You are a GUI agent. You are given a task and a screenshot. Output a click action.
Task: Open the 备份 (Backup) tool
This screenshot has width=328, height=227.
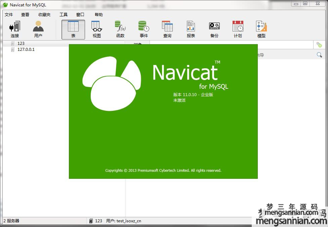pyautogui.click(x=214, y=29)
